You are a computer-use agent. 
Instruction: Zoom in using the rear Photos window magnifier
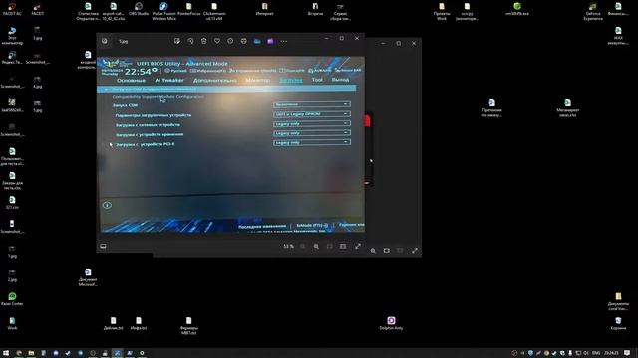pos(373,251)
